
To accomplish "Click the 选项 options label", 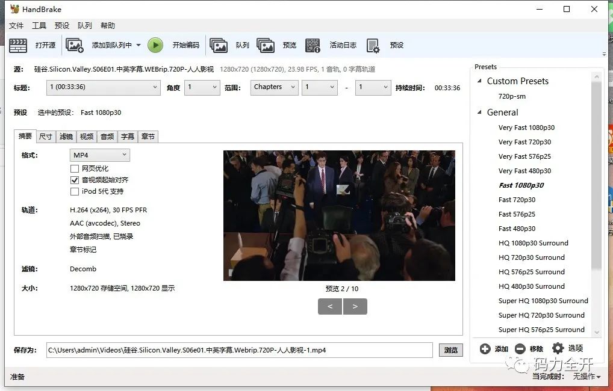I will [x=576, y=348].
